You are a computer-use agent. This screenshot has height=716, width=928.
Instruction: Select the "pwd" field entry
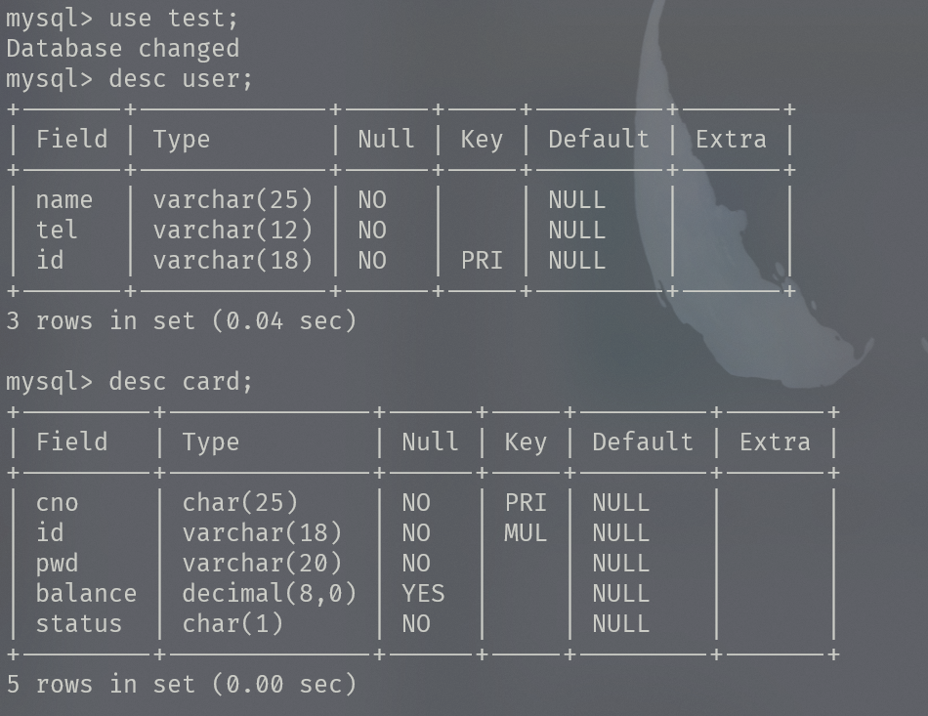(57, 563)
